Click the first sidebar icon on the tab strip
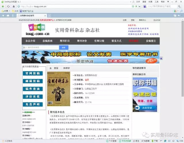184x143 pixels. 3,16
